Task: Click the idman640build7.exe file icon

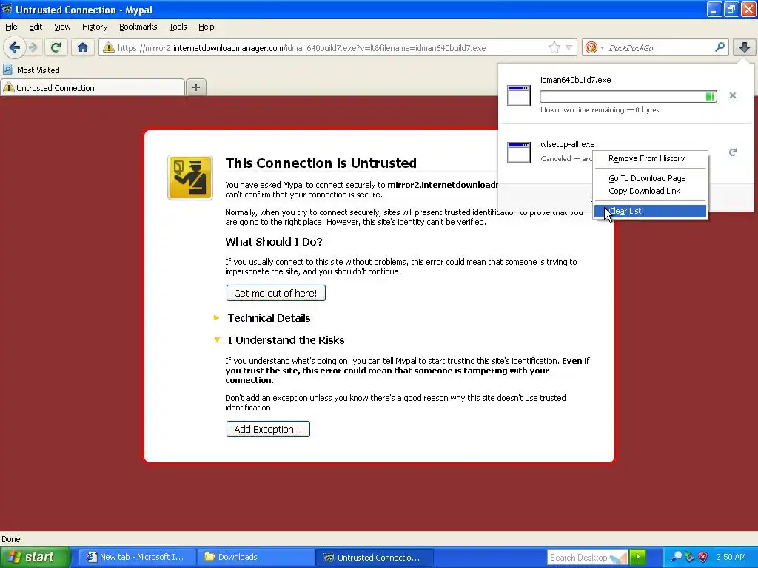Action: 519,95
